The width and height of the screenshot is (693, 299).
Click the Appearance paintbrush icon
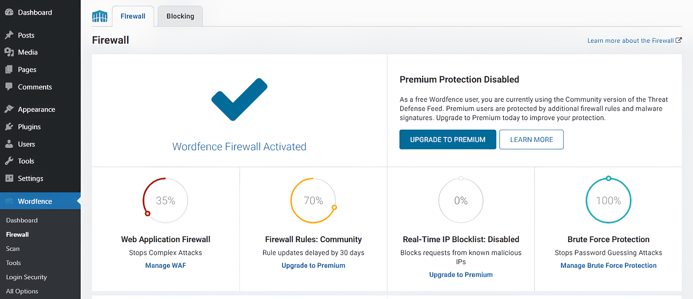coord(9,109)
